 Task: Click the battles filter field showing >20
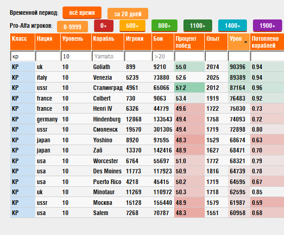click(x=162, y=56)
